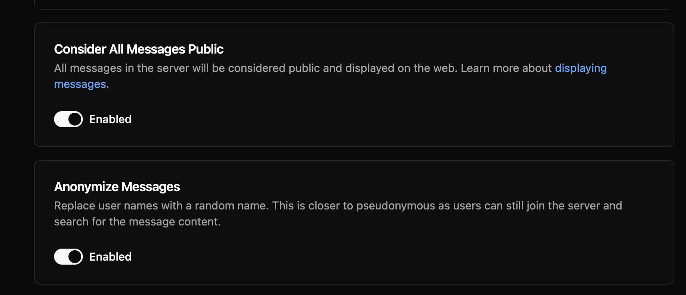Turn off the Anonymize Messages switch
Viewport: 686px width, 295px height.
[68, 257]
